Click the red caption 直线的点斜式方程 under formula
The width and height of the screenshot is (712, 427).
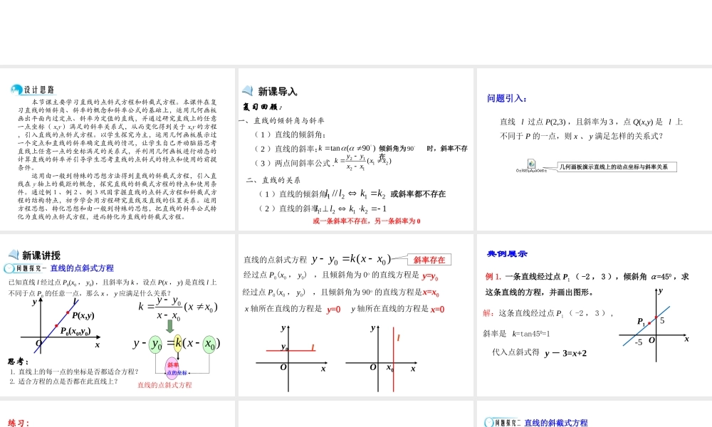[x=165, y=385]
